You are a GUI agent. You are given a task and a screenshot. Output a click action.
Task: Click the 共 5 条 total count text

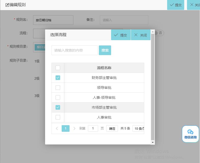tap(125, 128)
